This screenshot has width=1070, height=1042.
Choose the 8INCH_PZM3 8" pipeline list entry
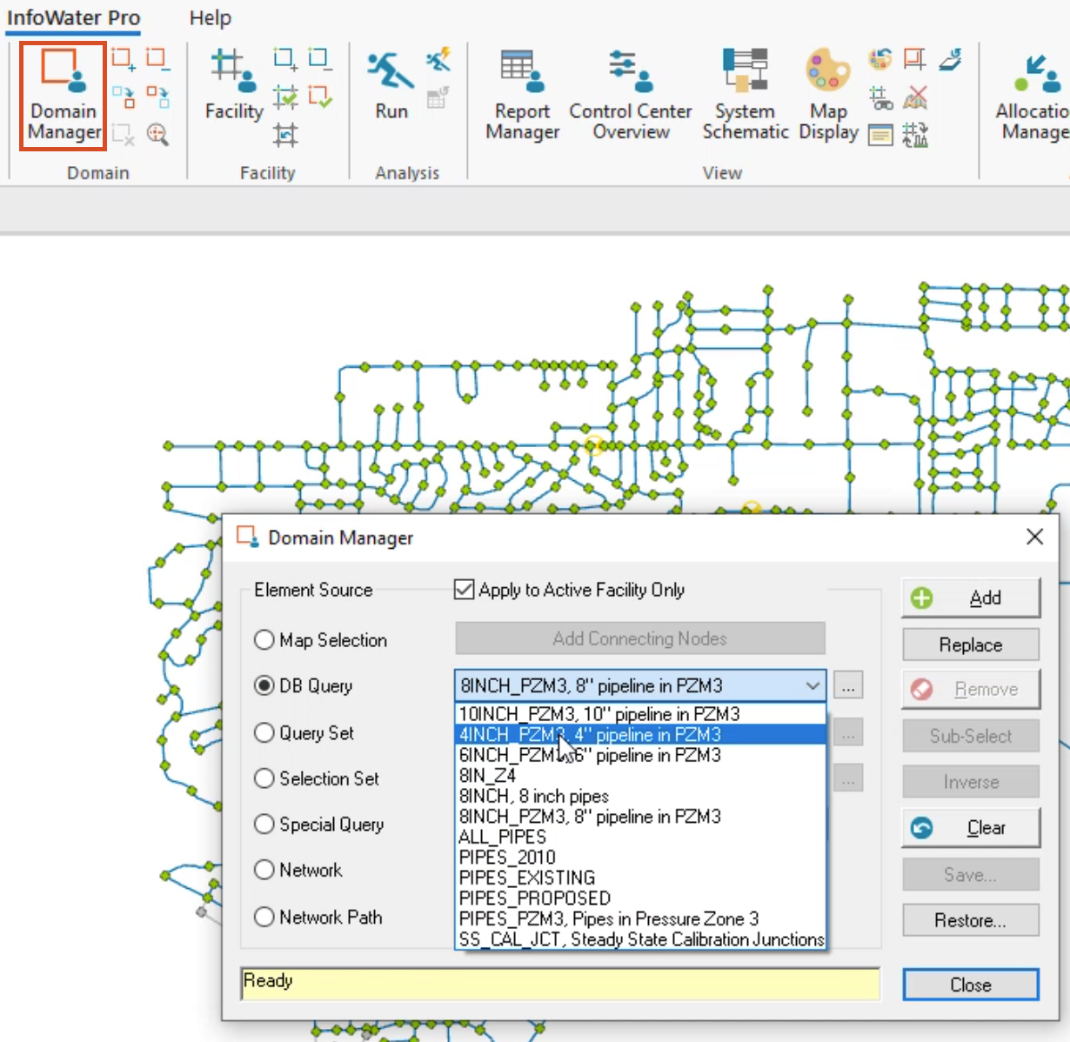click(x=640, y=816)
